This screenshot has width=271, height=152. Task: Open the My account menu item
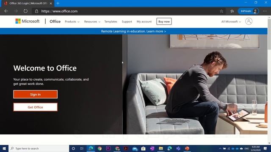144,22
